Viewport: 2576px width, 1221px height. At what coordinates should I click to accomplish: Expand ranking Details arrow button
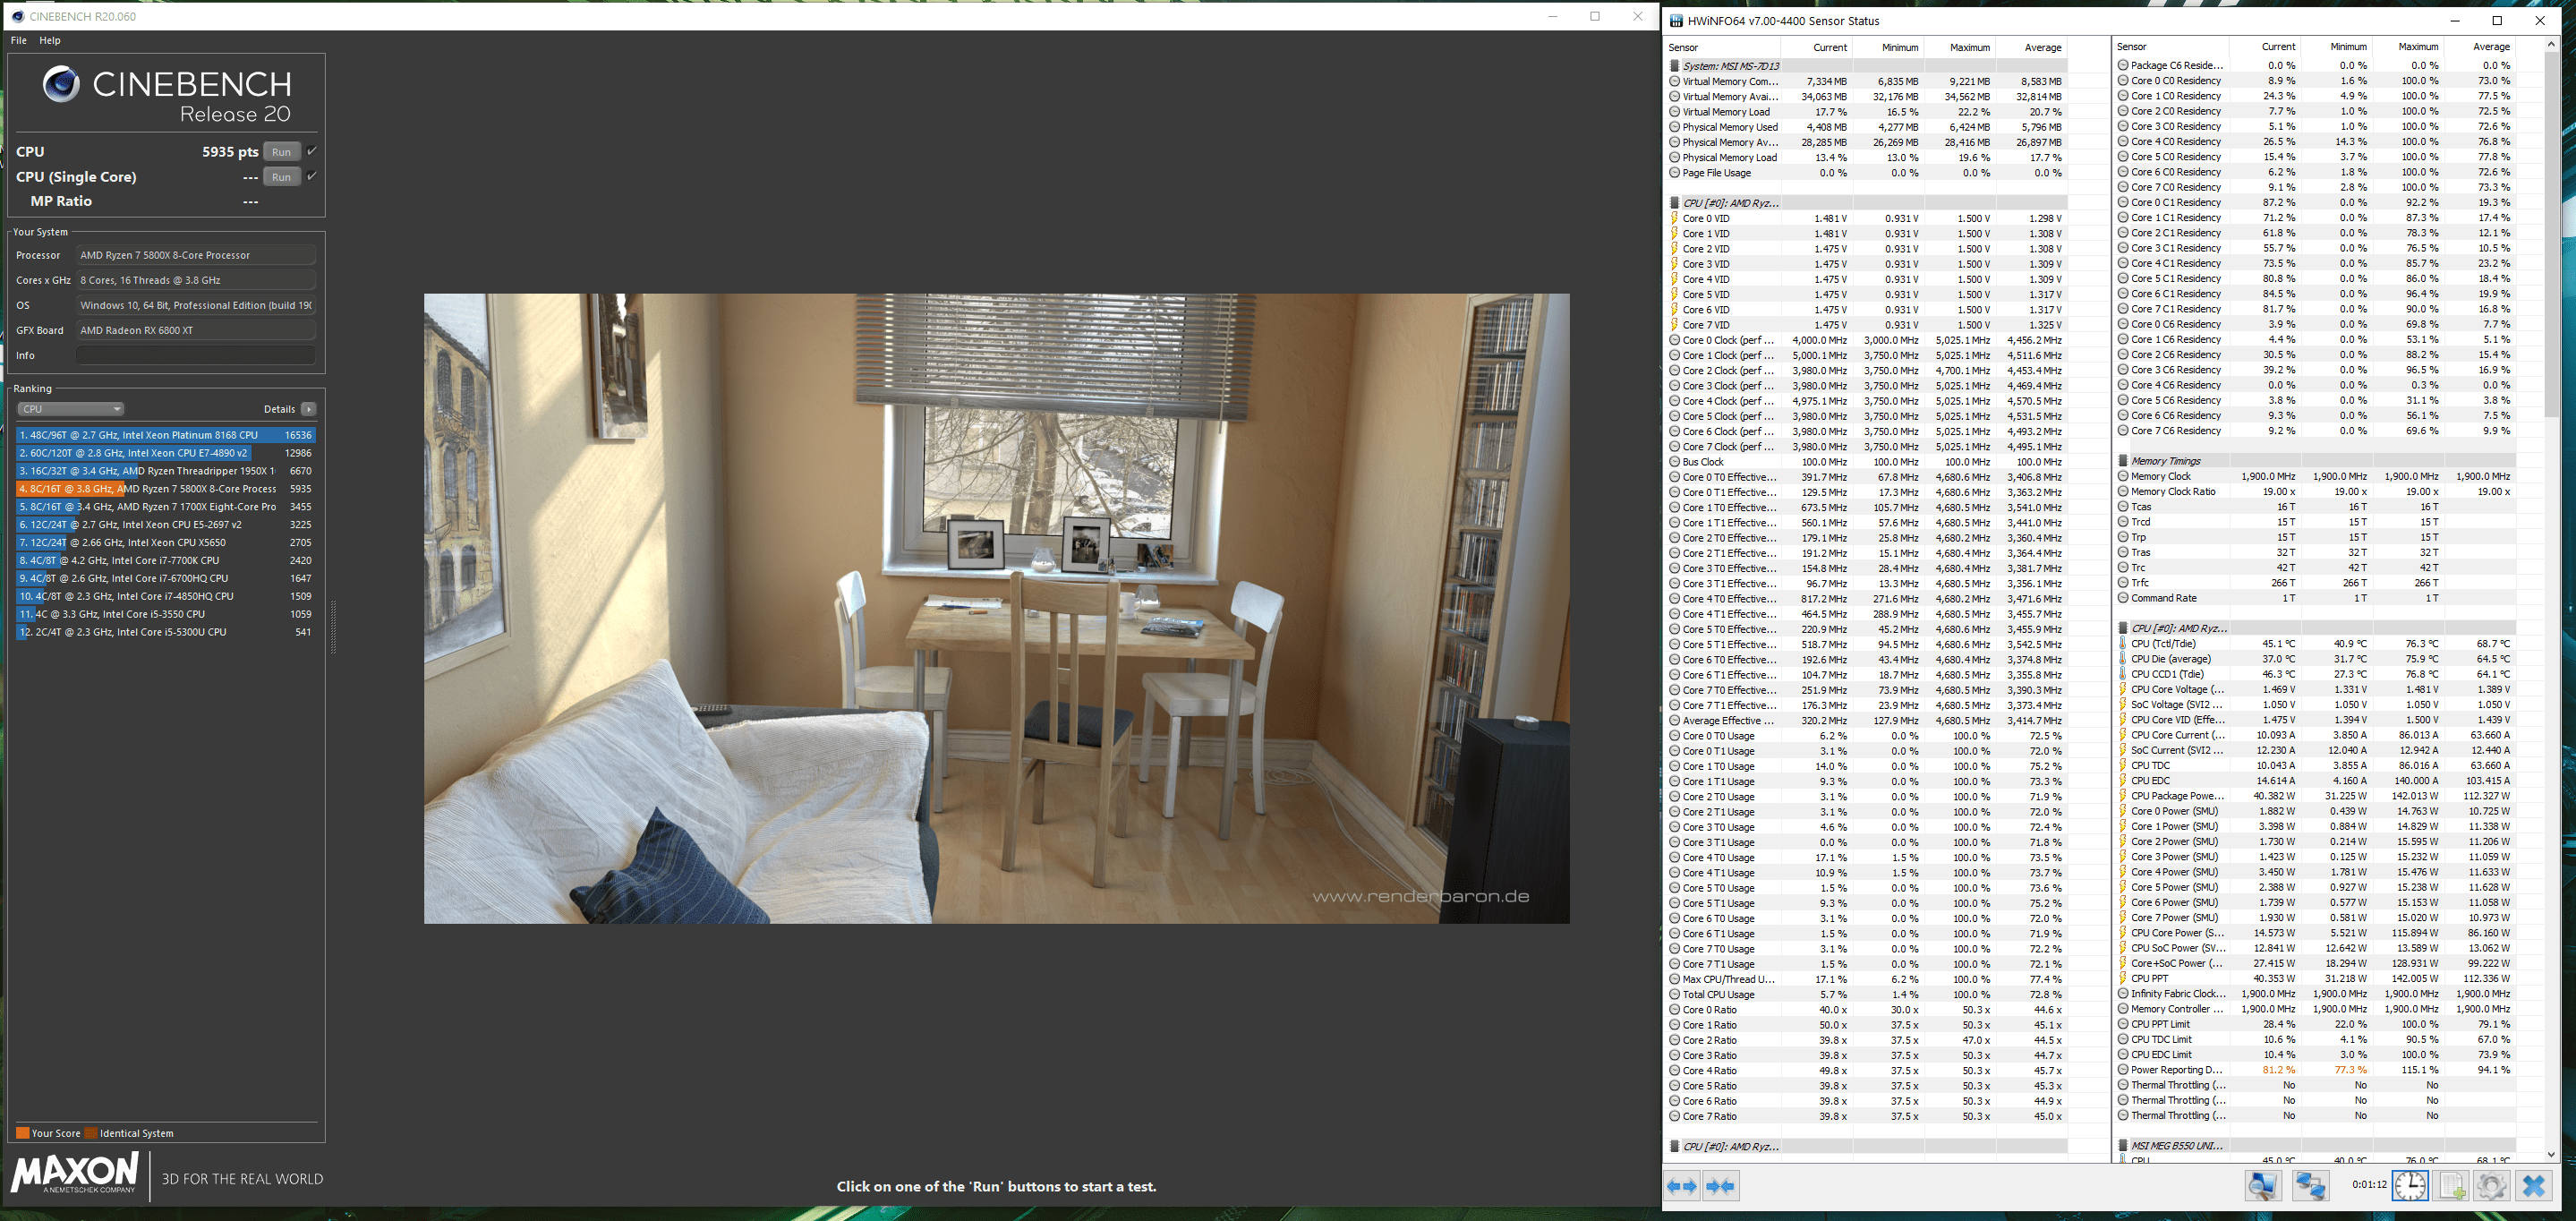pyautogui.click(x=309, y=409)
